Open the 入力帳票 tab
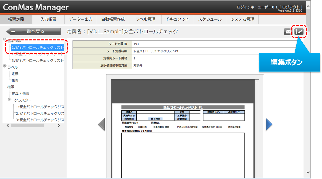The height and width of the screenshot is (179, 322). tap(48, 19)
